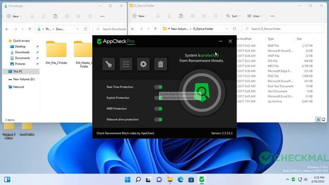Click Paste icon in Downloads window toolbar

click(x=55, y=16)
